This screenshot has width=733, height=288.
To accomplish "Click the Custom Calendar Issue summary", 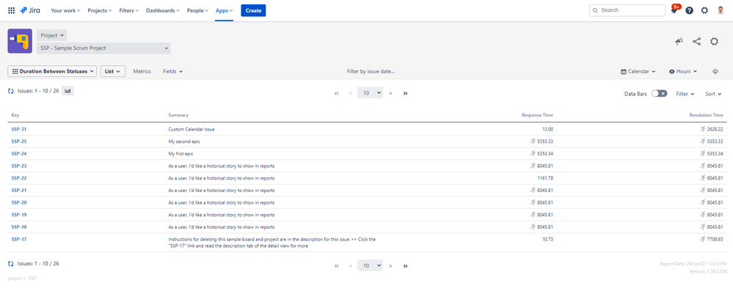I will pos(192,129).
